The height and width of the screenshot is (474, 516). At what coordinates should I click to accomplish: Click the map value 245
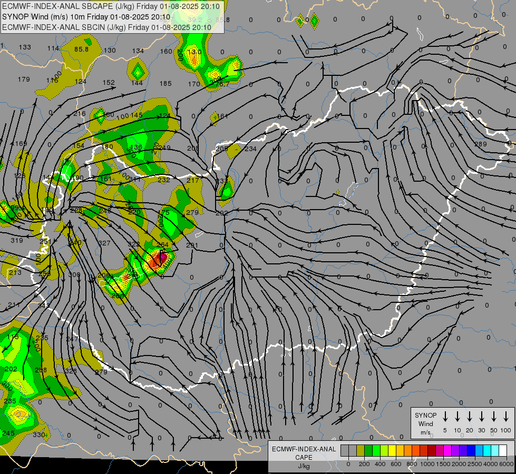pyautogui.click(x=8, y=433)
